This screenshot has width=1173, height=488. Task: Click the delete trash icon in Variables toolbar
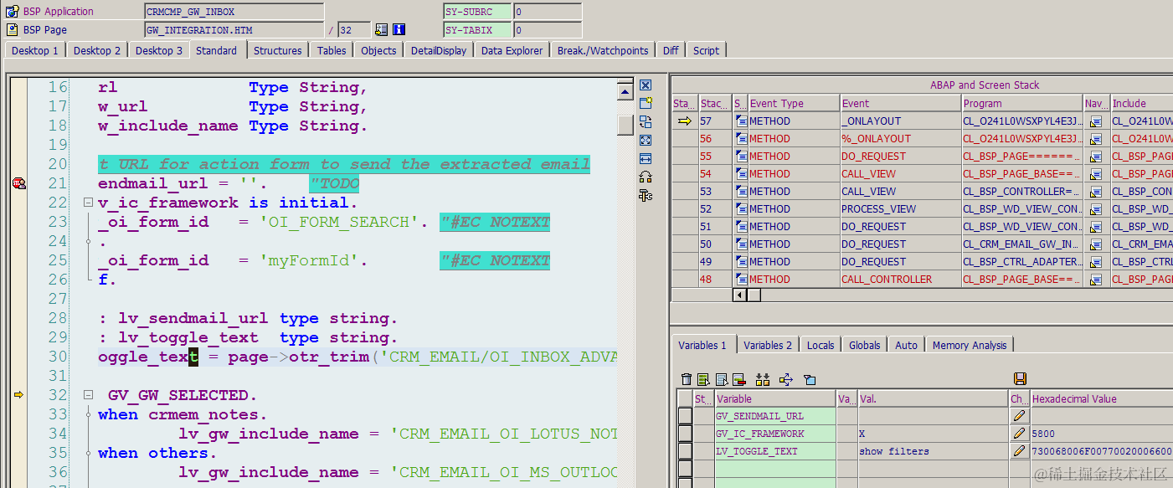(687, 379)
